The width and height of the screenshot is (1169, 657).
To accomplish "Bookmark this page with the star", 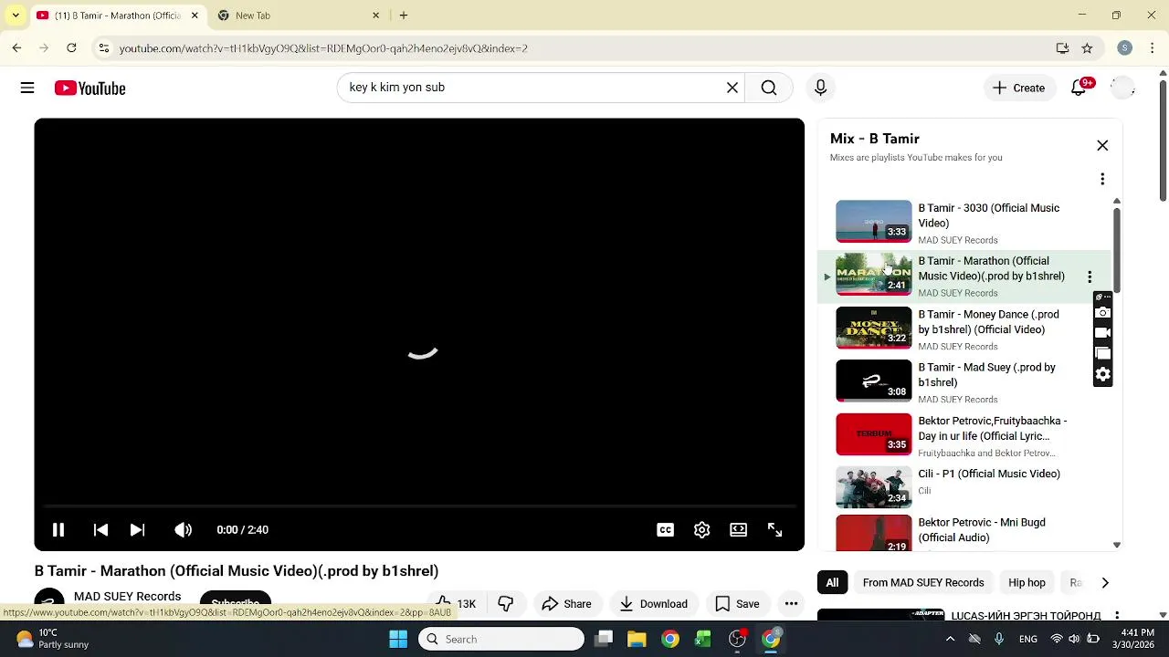I will (1087, 47).
